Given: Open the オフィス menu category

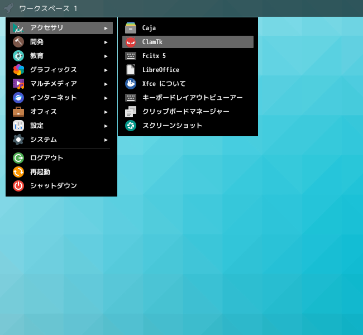Looking at the screenshot, I should coord(44,112).
